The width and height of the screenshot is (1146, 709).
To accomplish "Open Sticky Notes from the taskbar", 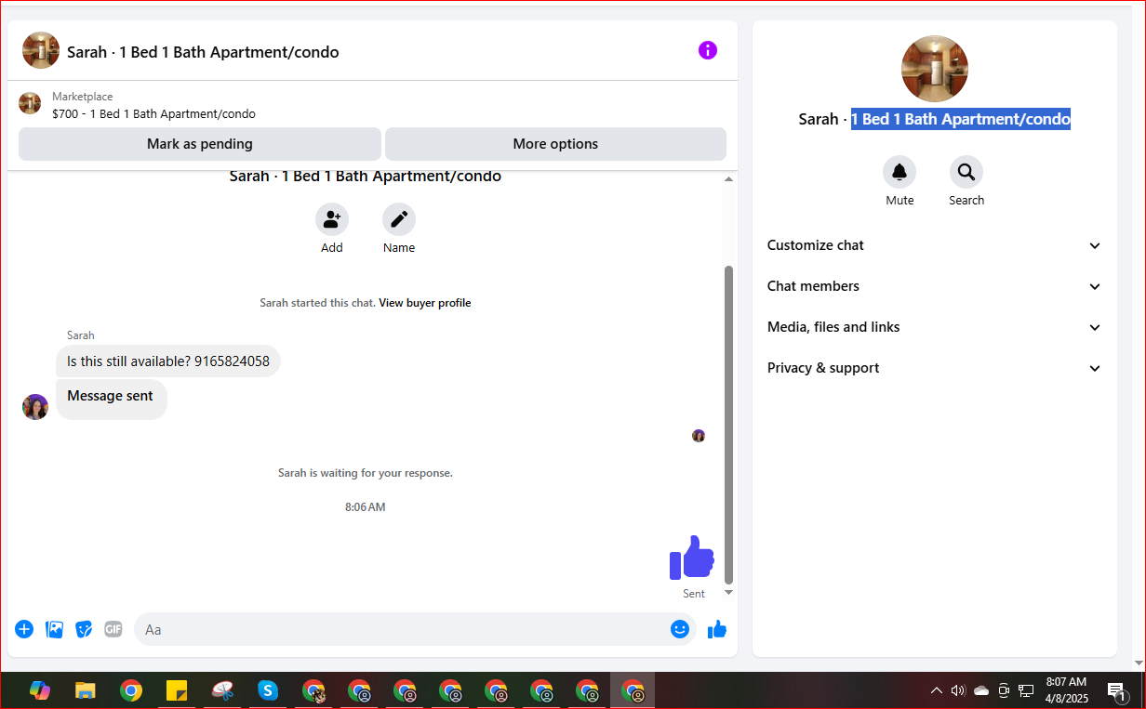I will (177, 690).
